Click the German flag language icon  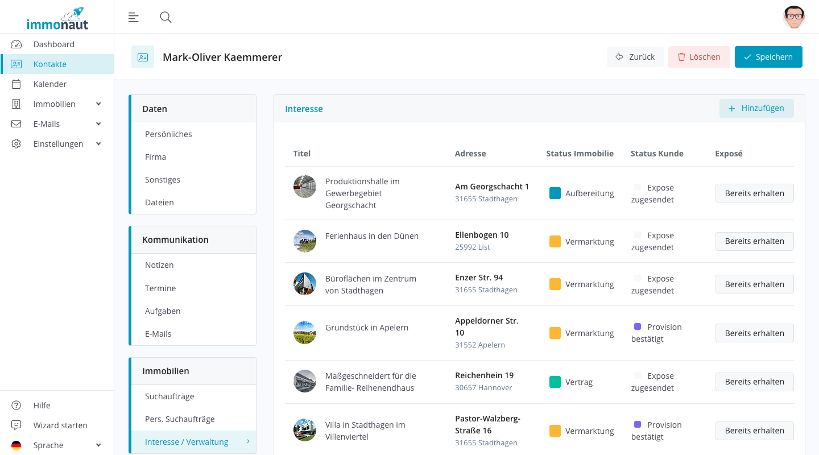(16, 445)
